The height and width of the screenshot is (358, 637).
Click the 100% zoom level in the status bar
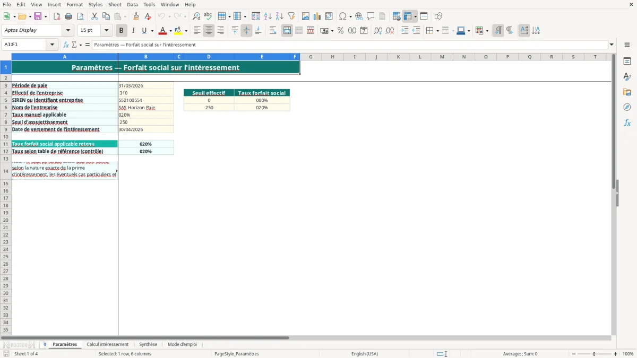click(x=627, y=354)
